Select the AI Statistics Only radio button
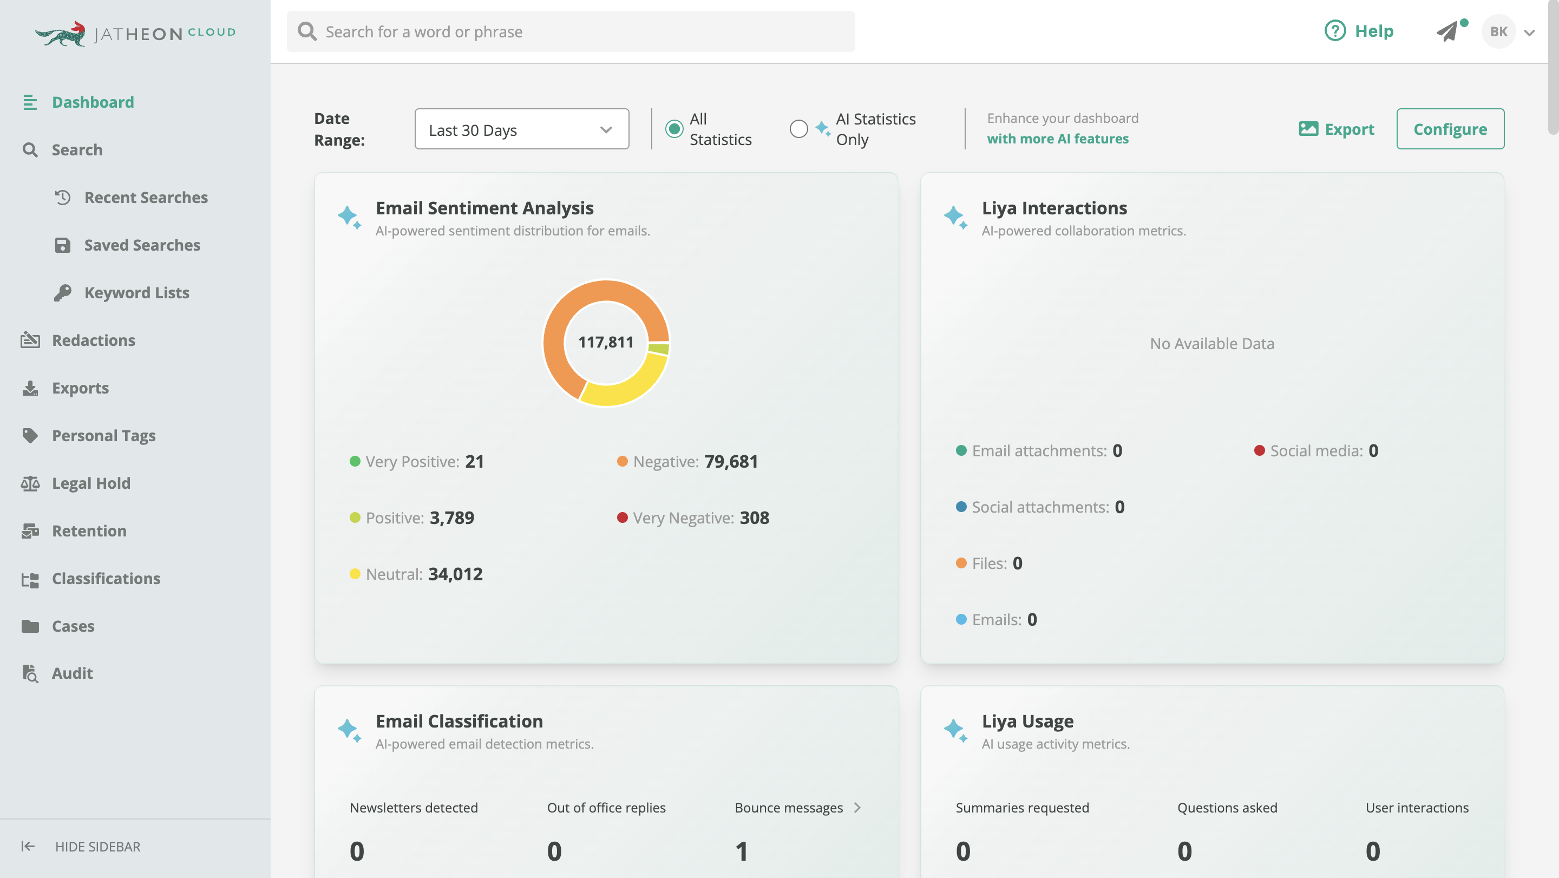The width and height of the screenshot is (1559, 878). [798, 129]
